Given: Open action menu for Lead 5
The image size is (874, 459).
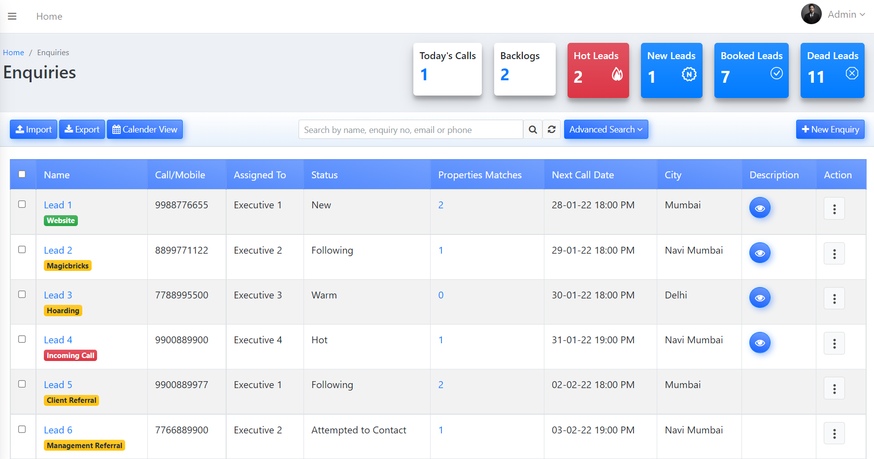Looking at the screenshot, I should (834, 389).
